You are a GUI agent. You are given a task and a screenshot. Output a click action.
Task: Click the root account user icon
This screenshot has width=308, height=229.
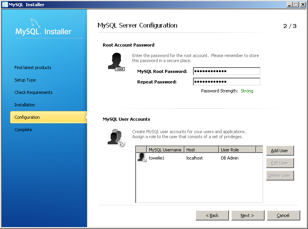[x=116, y=62]
